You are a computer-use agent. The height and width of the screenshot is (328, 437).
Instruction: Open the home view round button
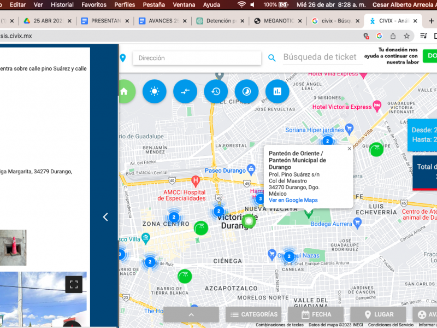[125, 91]
